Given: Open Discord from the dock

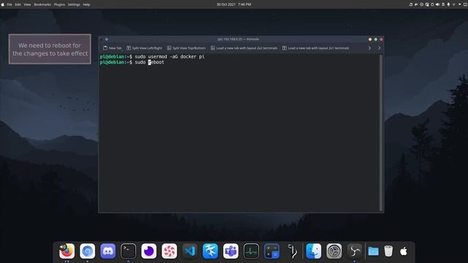Looking at the screenshot, I should click(x=107, y=251).
